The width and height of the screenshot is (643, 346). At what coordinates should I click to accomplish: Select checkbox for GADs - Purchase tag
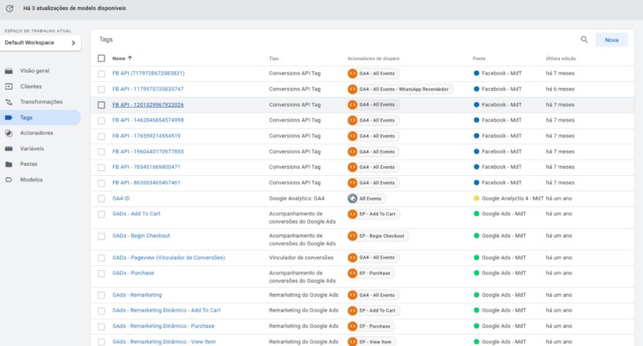coord(102,273)
